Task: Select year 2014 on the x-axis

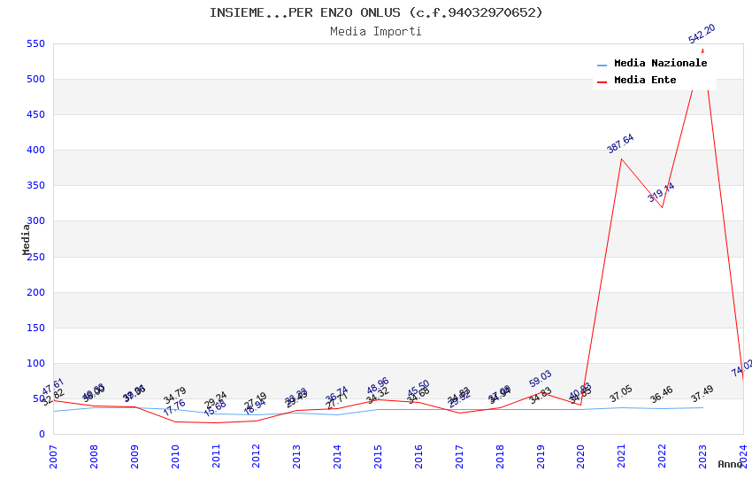Action: click(x=337, y=456)
